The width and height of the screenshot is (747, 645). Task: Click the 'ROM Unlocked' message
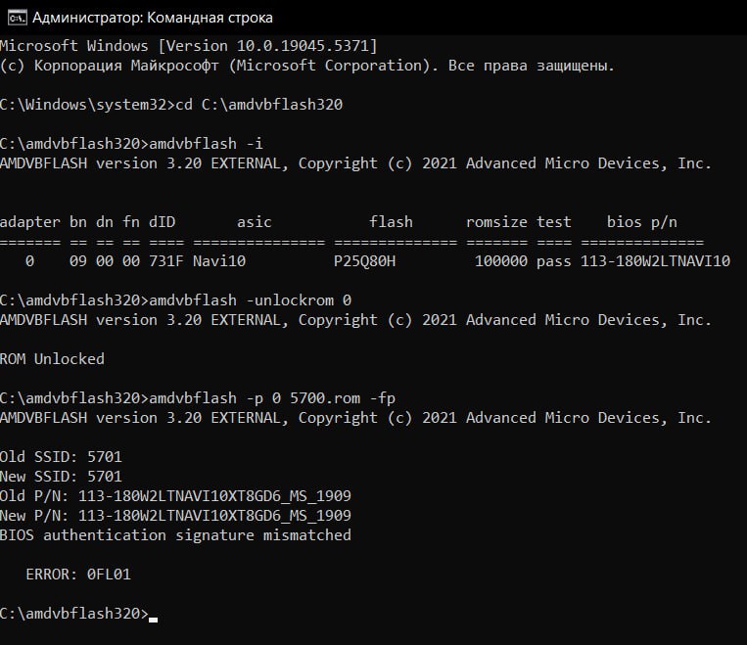pos(52,359)
